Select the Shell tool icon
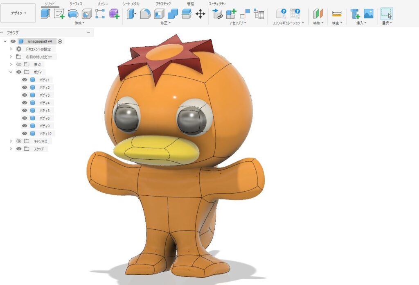The height and width of the screenshot is (285, 419). (x=159, y=14)
